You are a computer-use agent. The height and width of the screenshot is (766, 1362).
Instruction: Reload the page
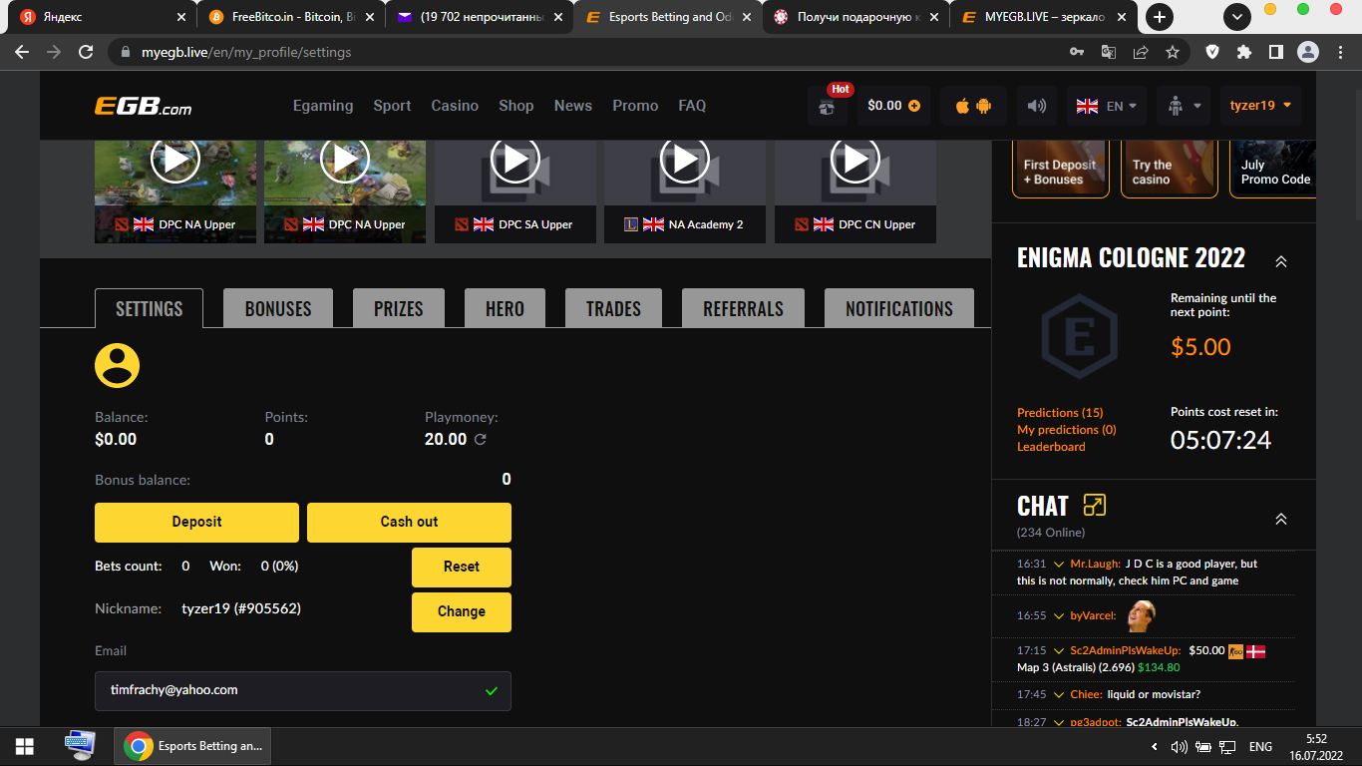[x=86, y=52]
